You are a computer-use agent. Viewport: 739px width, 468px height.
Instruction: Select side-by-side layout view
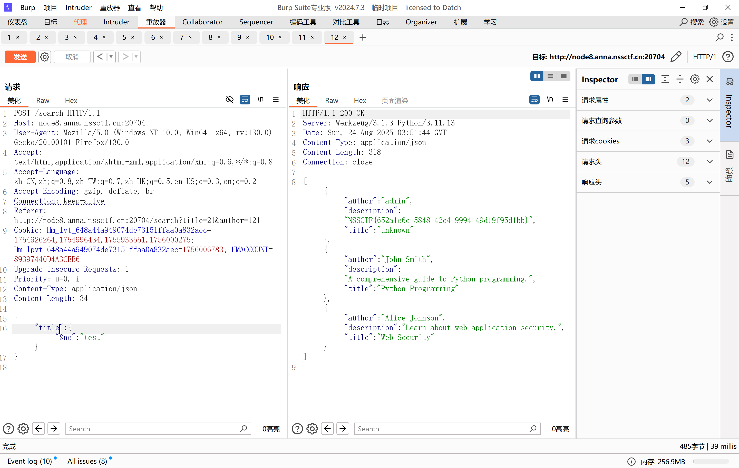click(537, 76)
